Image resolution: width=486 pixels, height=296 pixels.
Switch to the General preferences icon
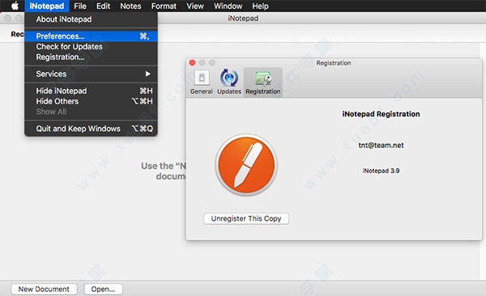tap(202, 82)
